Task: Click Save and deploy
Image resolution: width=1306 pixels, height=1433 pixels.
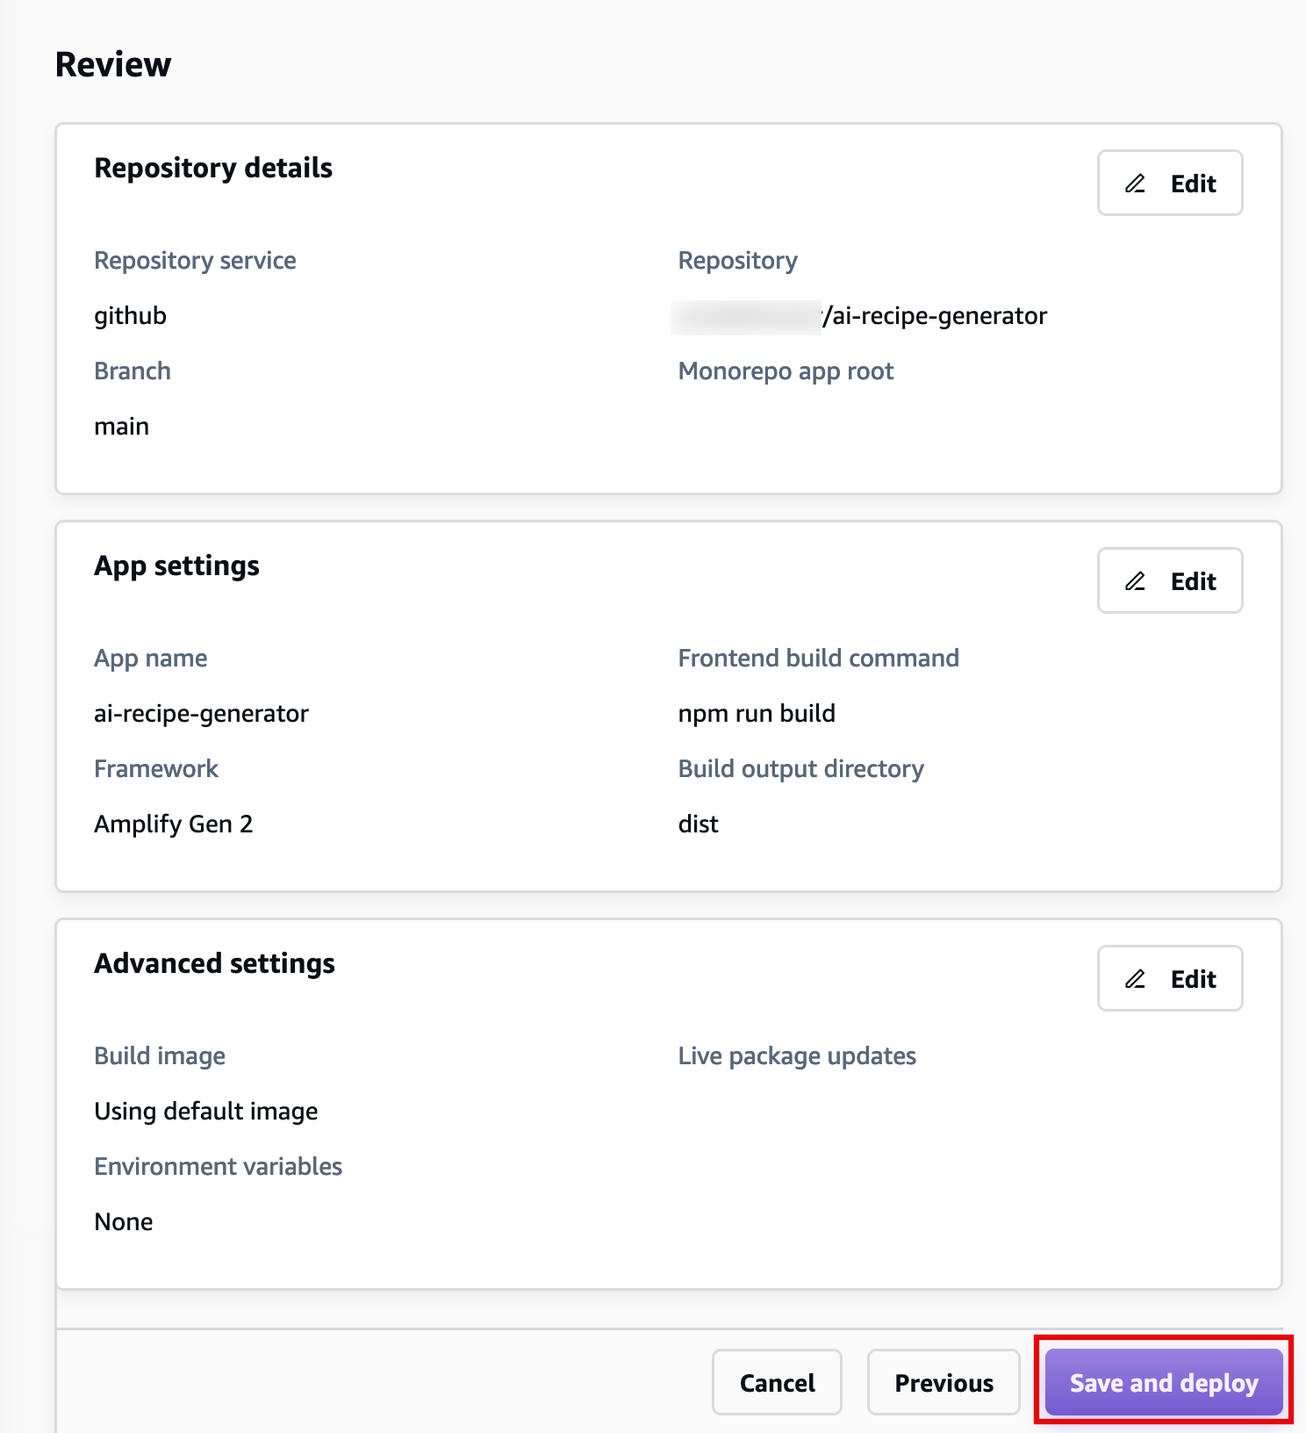Action: coord(1162,1382)
